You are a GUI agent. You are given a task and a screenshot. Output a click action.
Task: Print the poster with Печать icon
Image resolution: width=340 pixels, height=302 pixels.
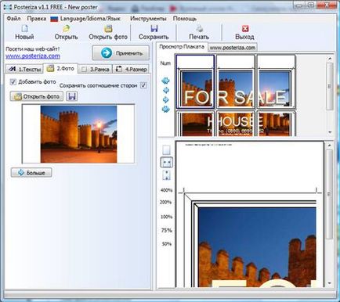point(199,28)
